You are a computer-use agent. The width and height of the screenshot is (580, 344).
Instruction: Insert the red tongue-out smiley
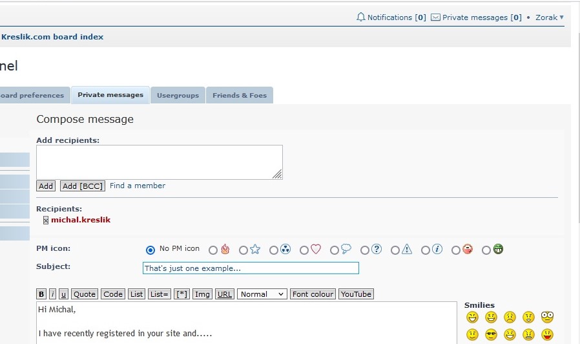pos(547,335)
